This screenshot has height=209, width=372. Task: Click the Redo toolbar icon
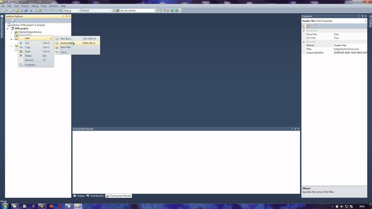[52, 10]
